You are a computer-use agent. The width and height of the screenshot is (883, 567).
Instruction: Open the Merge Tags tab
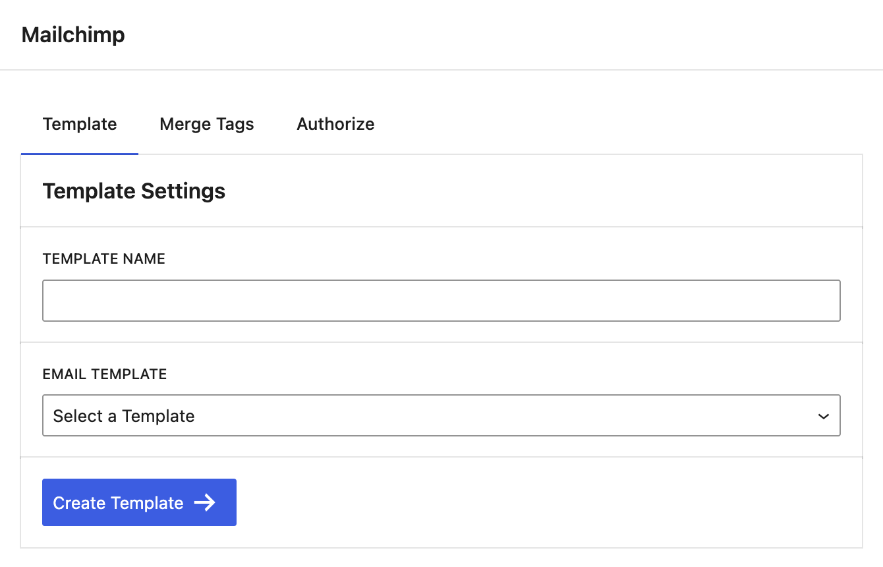coord(207,124)
